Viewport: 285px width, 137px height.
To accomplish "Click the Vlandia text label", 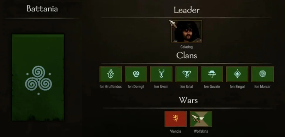I will [176, 131].
